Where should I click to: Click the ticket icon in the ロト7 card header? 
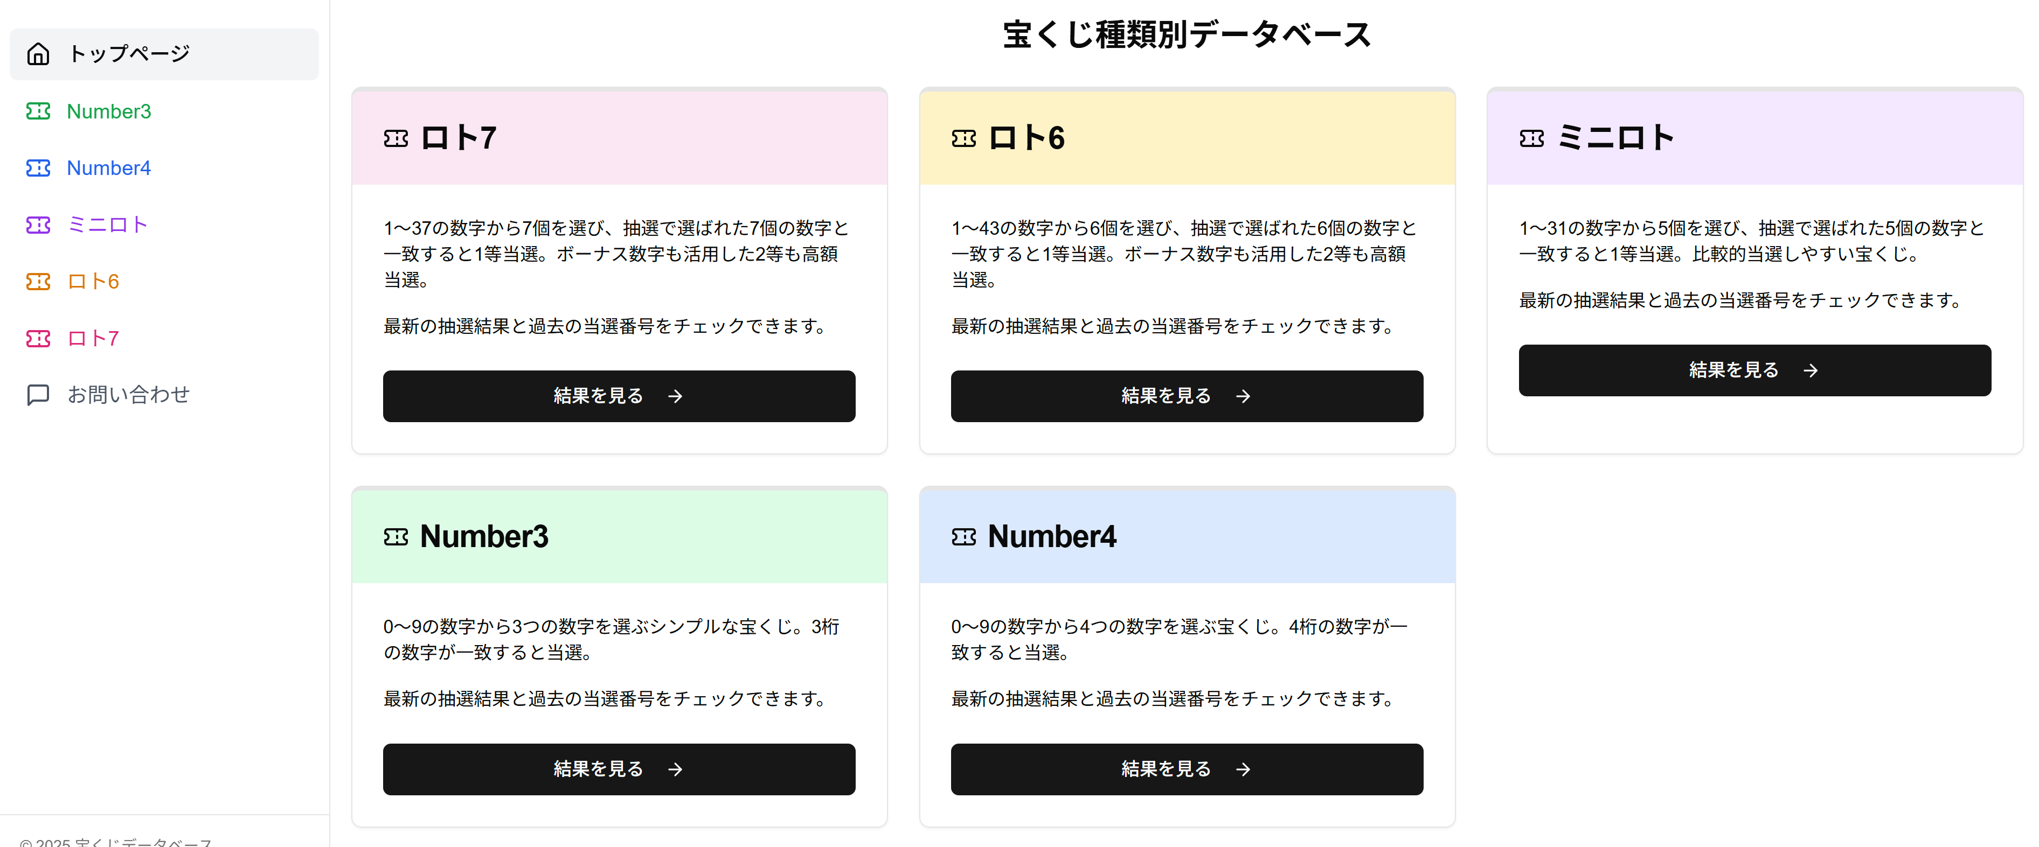pyautogui.click(x=397, y=138)
